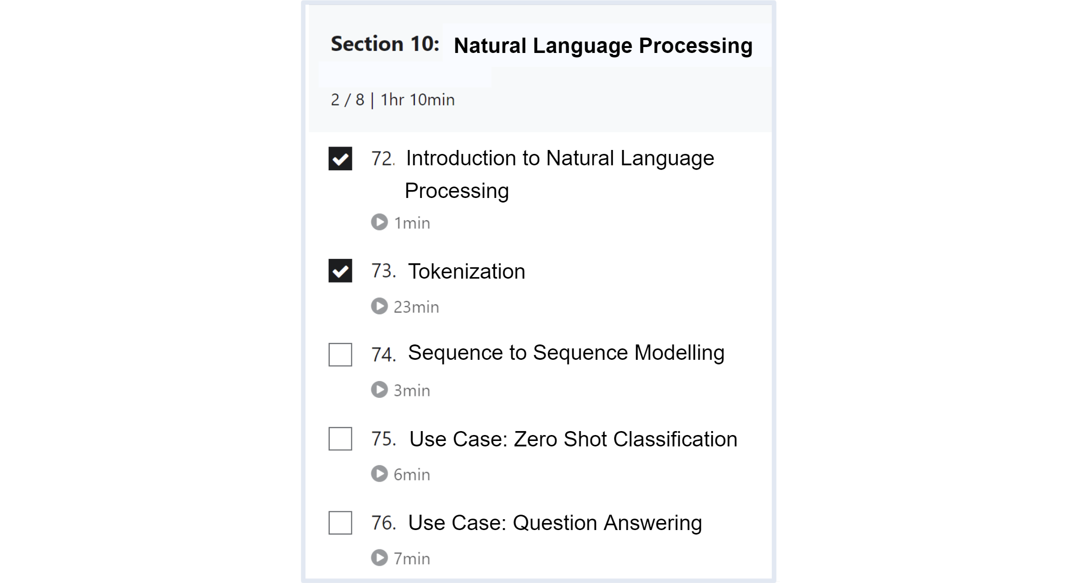1089x583 pixels.
Task: Open Sequence to Sequence Modelling lecture
Action: pyautogui.click(x=566, y=353)
